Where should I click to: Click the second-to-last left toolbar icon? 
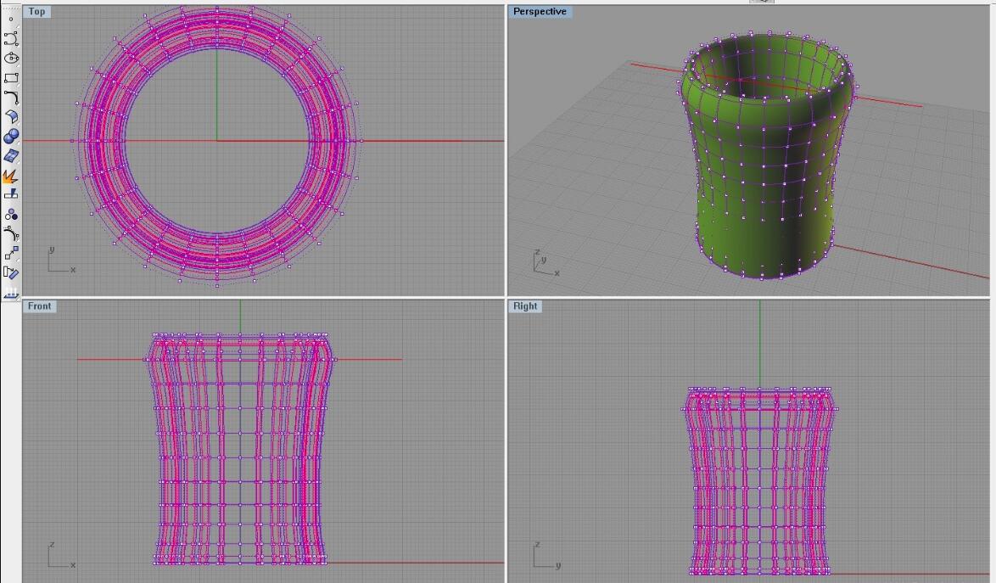11,272
